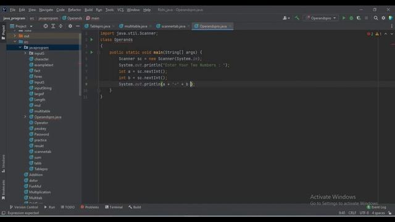
Task: Open the Multiplication class in tree
Action: tap(39, 192)
